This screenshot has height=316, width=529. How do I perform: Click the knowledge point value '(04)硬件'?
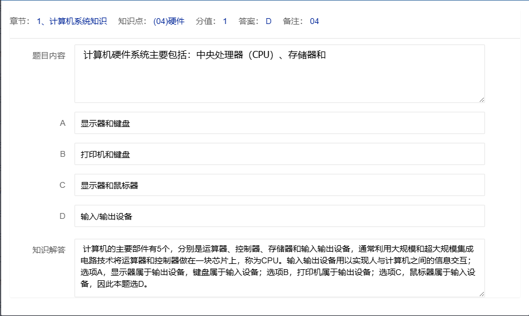pyautogui.click(x=169, y=22)
